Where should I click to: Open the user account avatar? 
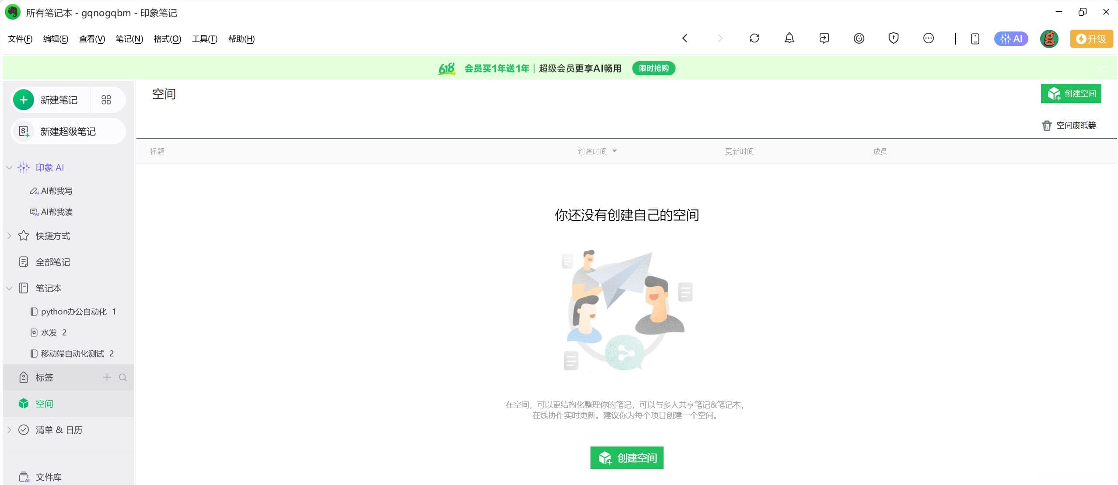tap(1049, 38)
